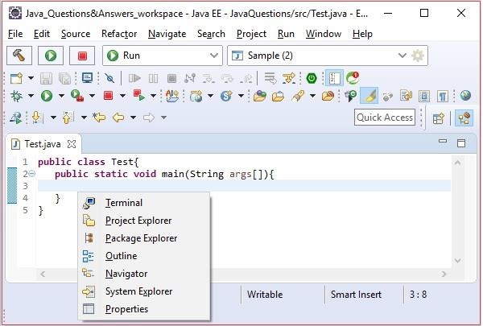
Task: Click the Back navigation arrow
Action: click(118, 118)
